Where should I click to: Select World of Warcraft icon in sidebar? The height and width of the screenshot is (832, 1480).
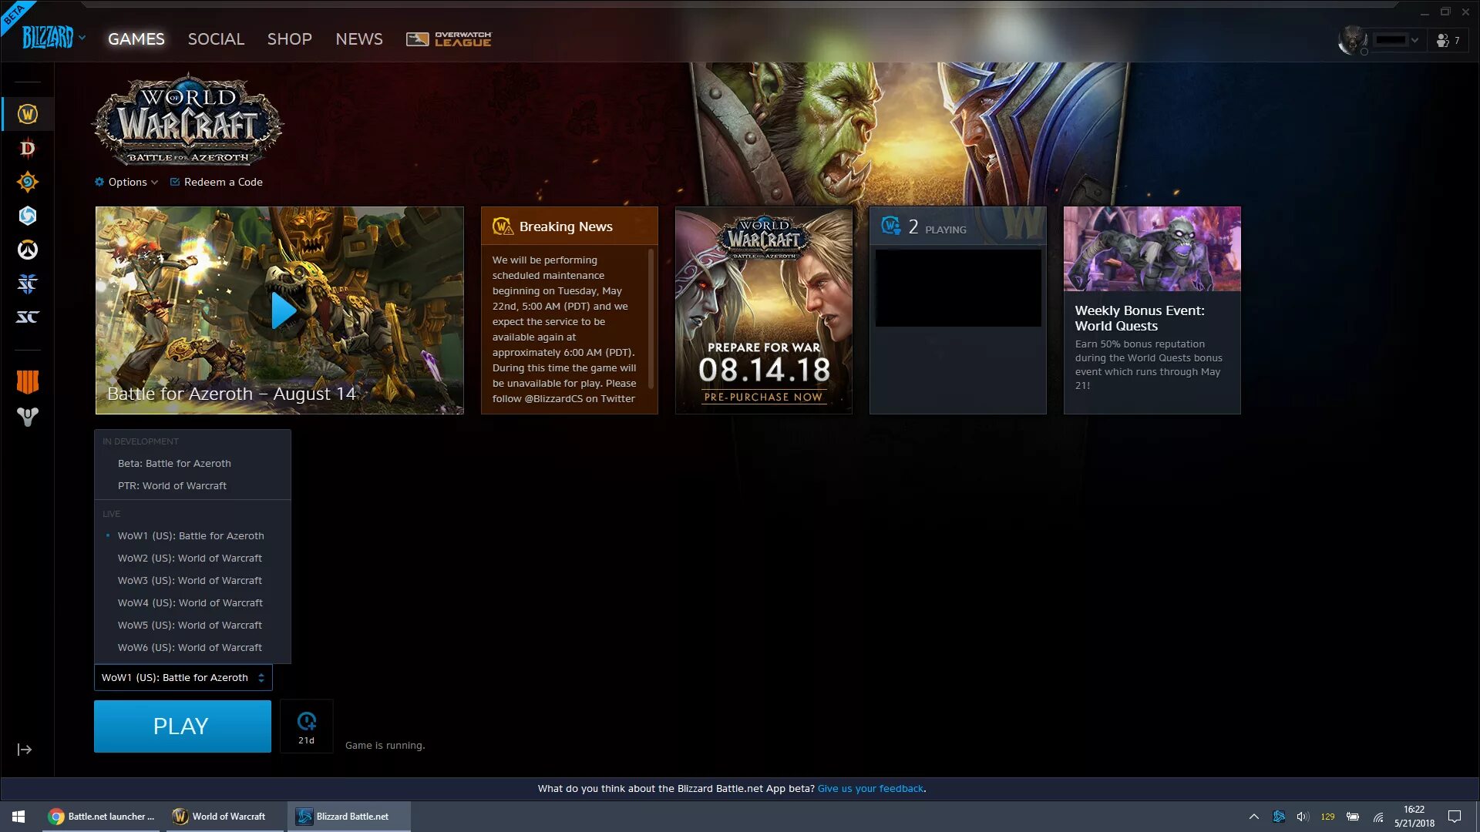[28, 114]
